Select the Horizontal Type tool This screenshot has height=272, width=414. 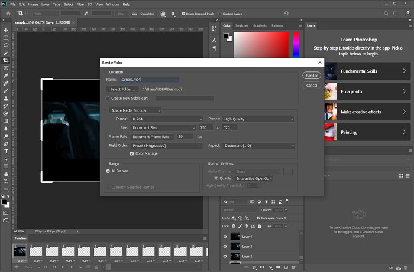point(6,152)
